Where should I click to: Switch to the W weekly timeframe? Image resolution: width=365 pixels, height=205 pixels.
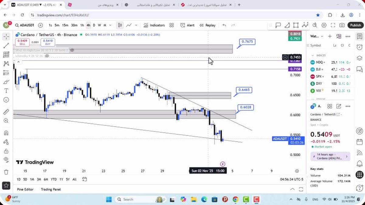point(99,25)
